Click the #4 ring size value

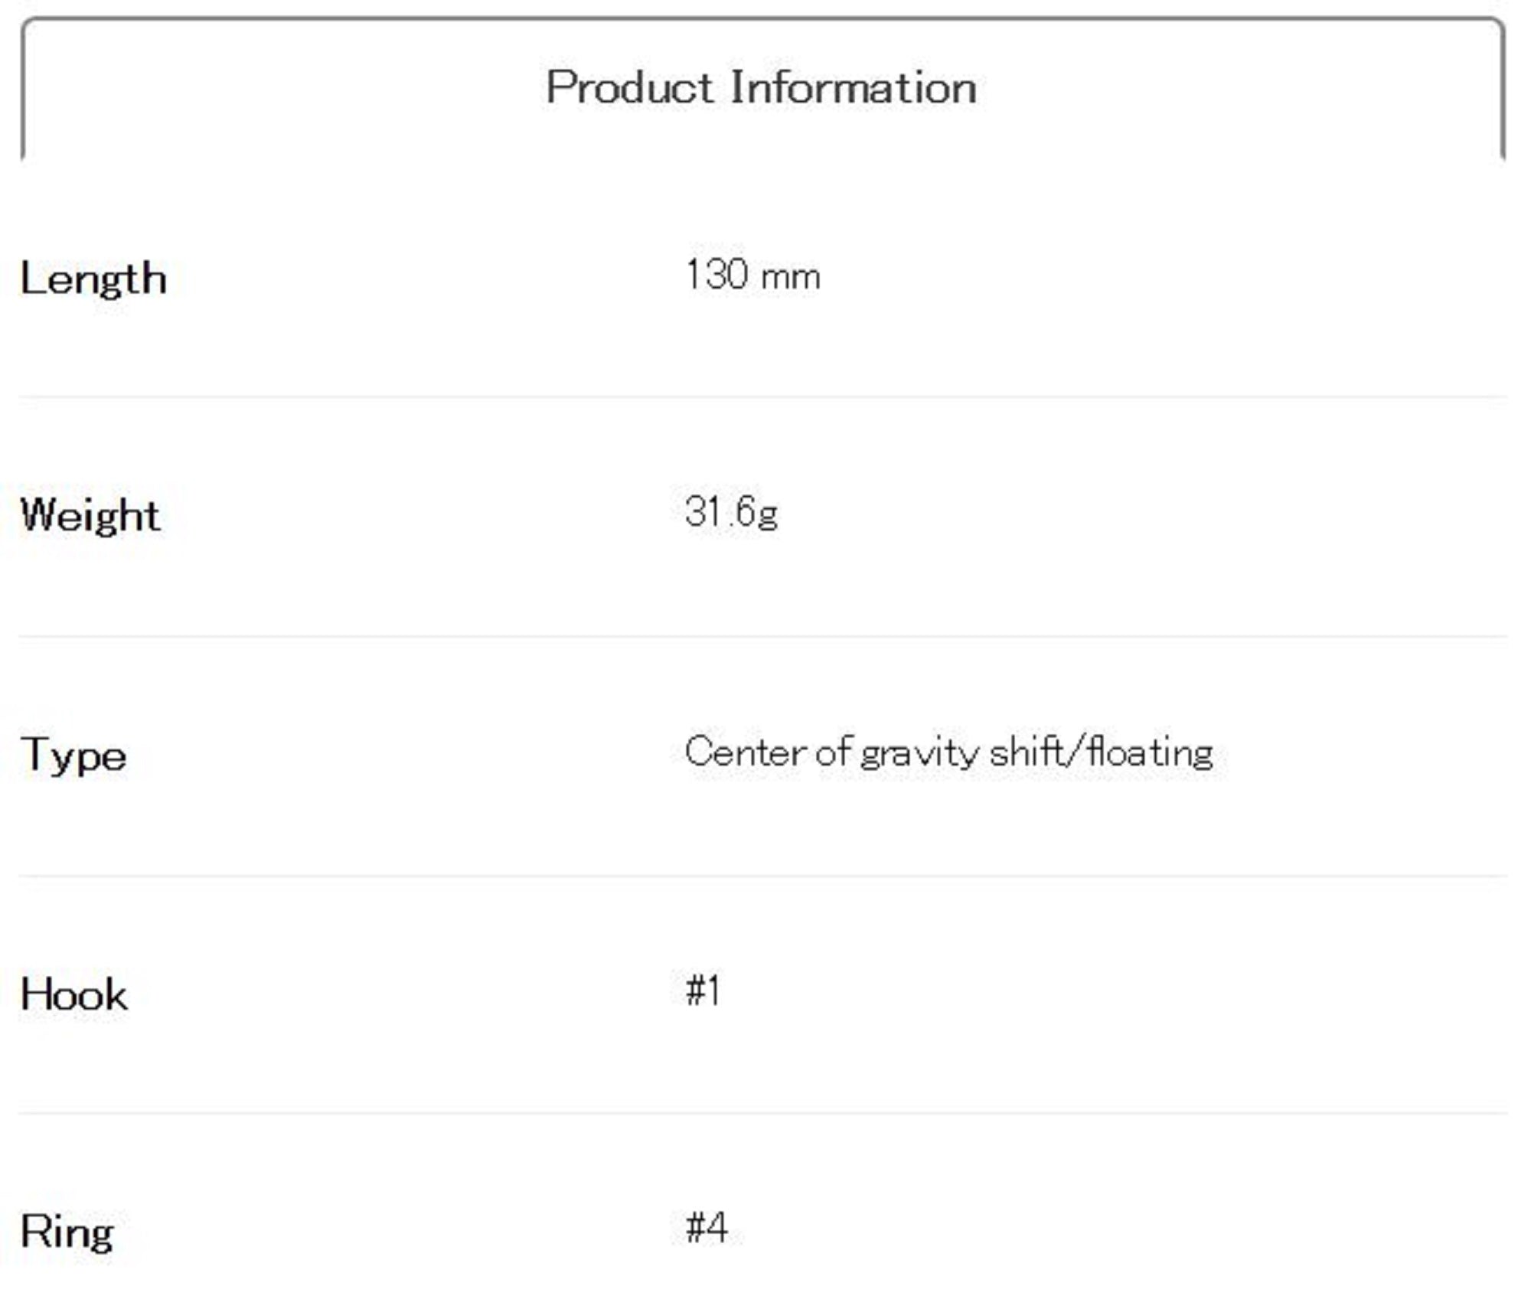[707, 1228]
